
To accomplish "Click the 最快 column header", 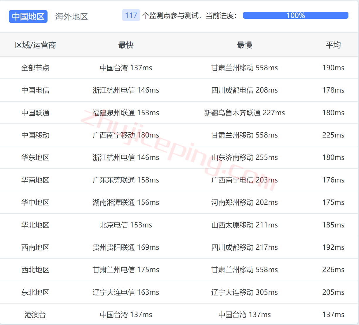I will [126, 45].
